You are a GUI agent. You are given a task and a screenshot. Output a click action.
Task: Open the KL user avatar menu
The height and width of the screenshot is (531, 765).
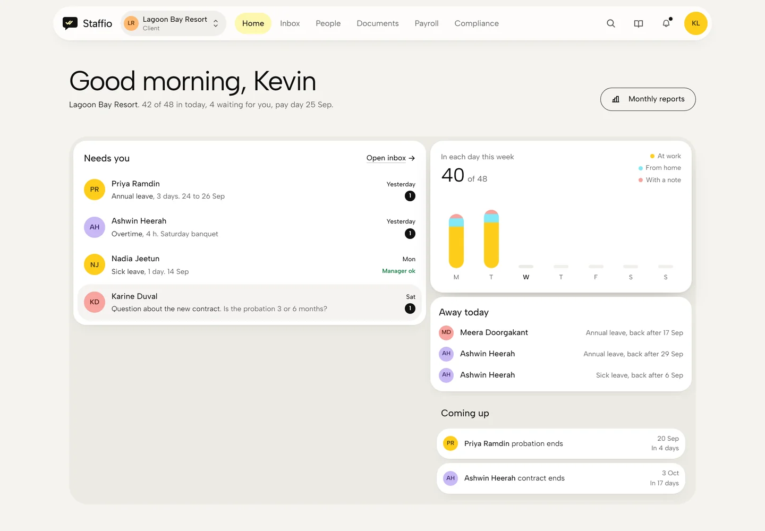(696, 23)
